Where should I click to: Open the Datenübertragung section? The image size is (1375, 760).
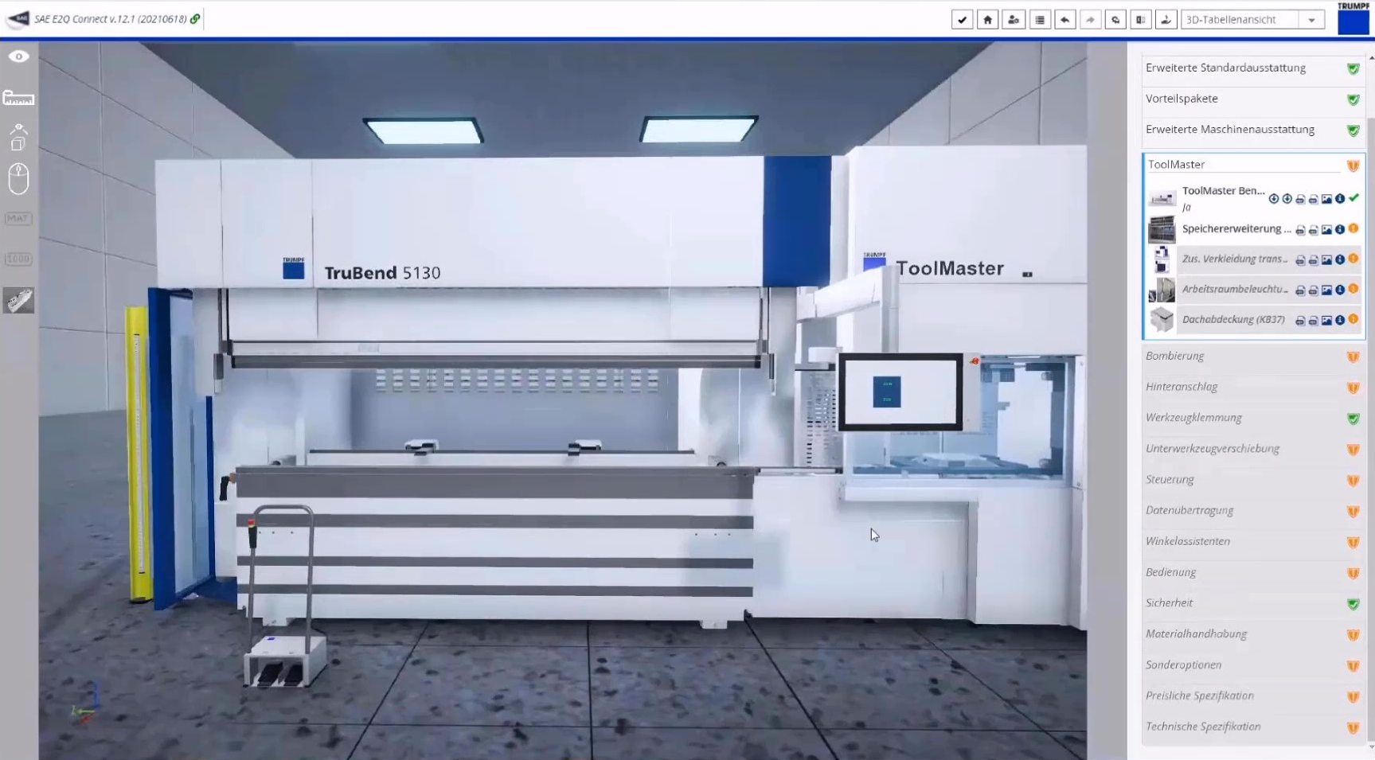[1253, 511]
